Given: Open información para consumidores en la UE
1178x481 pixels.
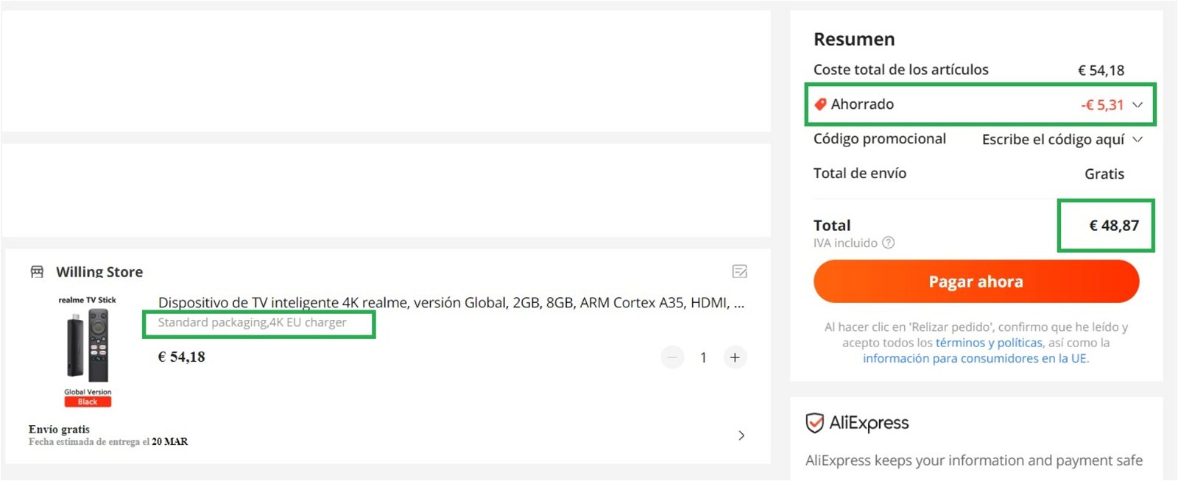Looking at the screenshot, I should 976,358.
